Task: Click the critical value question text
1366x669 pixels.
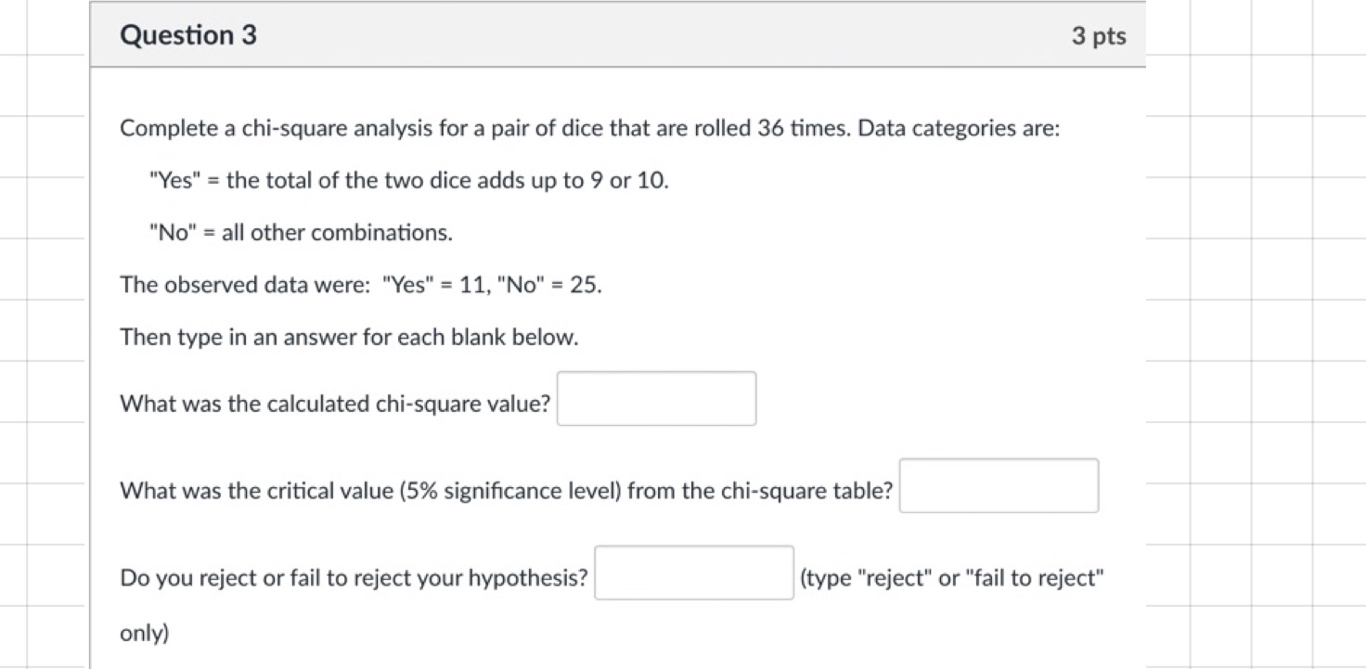Action: tap(506, 491)
